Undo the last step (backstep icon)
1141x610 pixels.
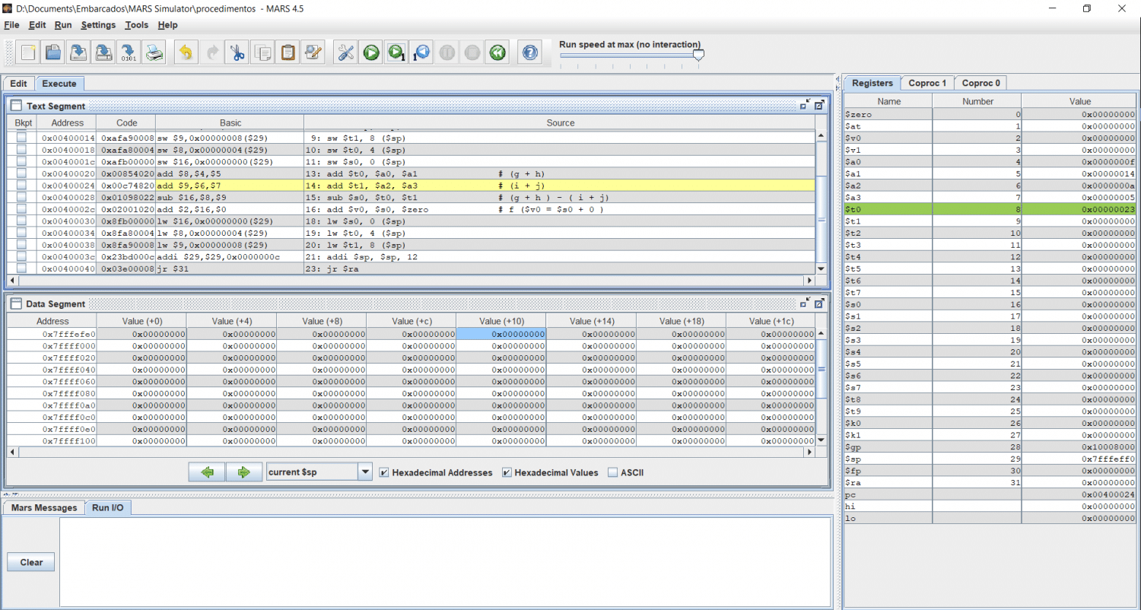pos(421,52)
